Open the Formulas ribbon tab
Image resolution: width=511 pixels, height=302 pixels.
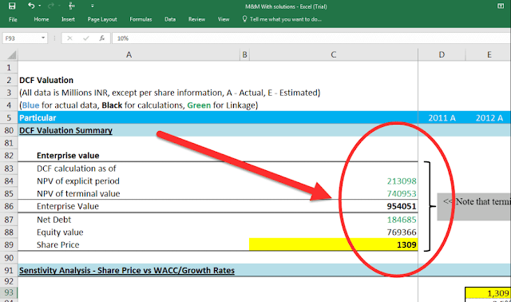(x=141, y=19)
